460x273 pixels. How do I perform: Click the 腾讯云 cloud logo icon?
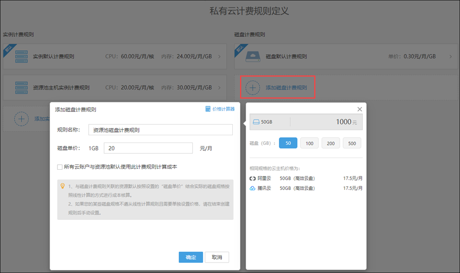point(253,188)
